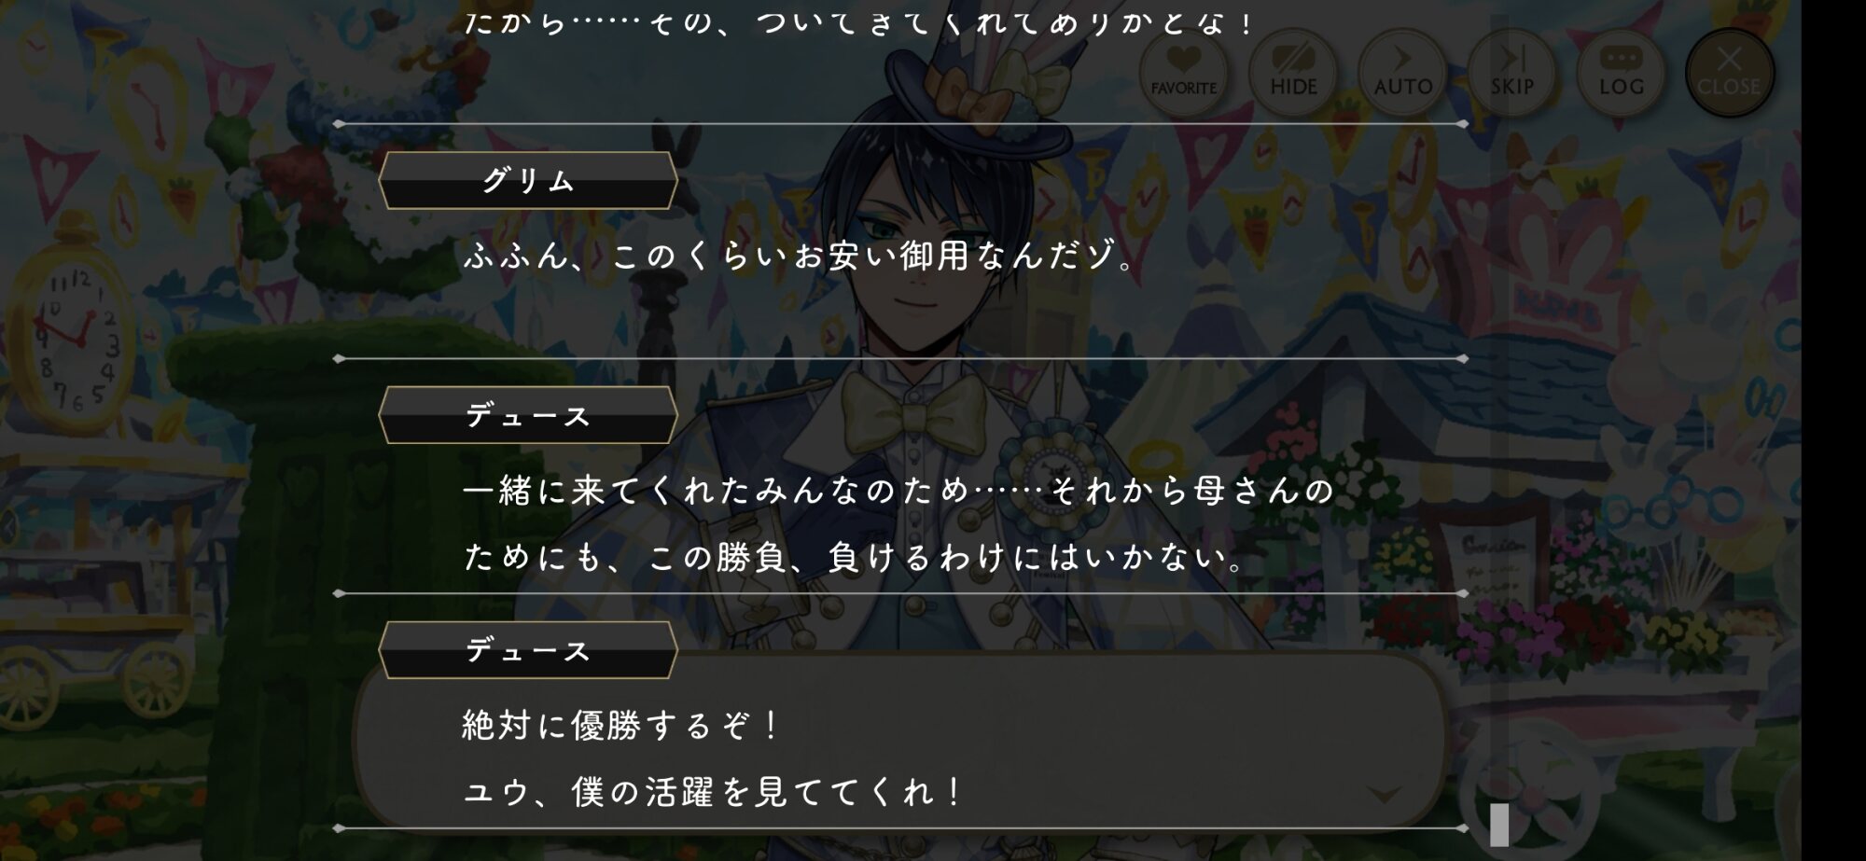The width and height of the screenshot is (1866, 861).
Task: Select the last デュース name plate
Action: tap(528, 650)
